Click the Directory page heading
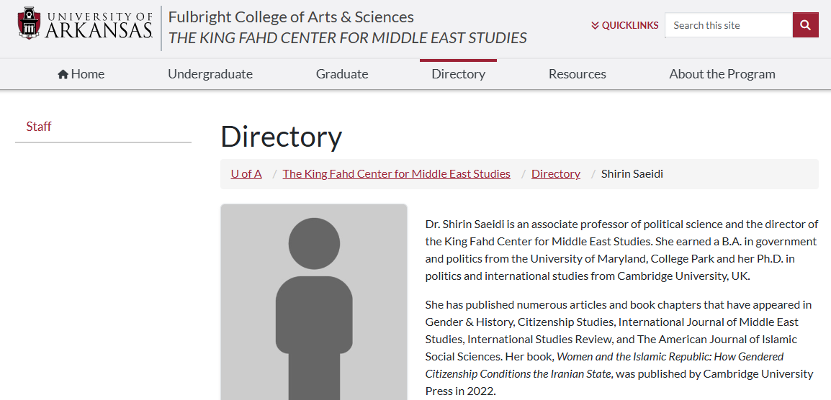This screenshot has height=400, width=831. coord(282,137)
